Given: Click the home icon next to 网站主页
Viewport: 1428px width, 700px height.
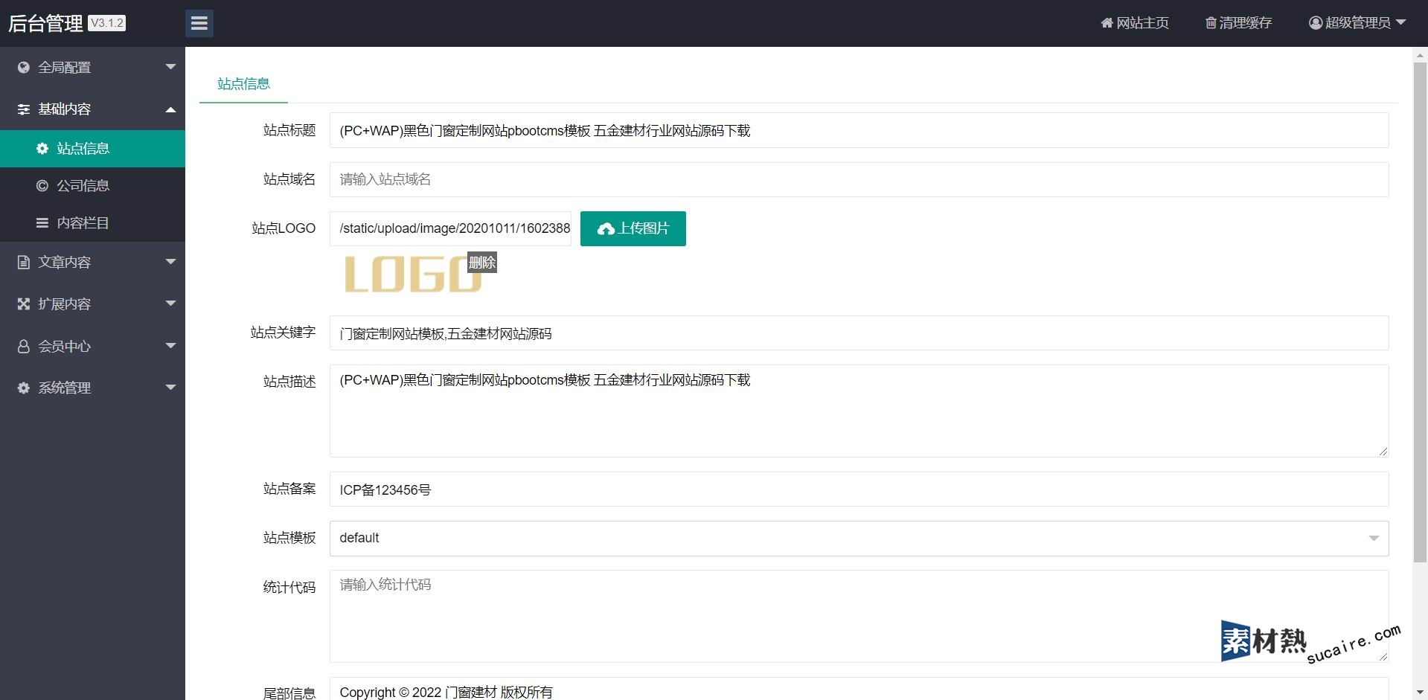Looking at the screenshot, I should coord(1107,23).
